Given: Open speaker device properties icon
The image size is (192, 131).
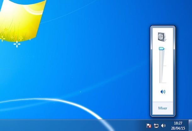Looking at the screenshot, I should (x=162, y=37).
